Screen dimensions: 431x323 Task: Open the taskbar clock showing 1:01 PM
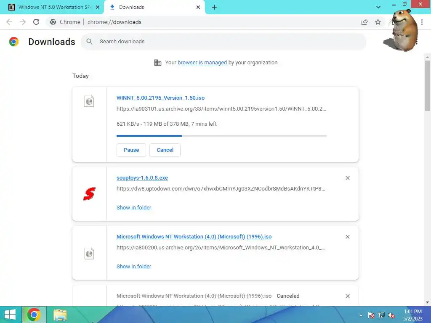pyautogui.click(x=413, y=315)
